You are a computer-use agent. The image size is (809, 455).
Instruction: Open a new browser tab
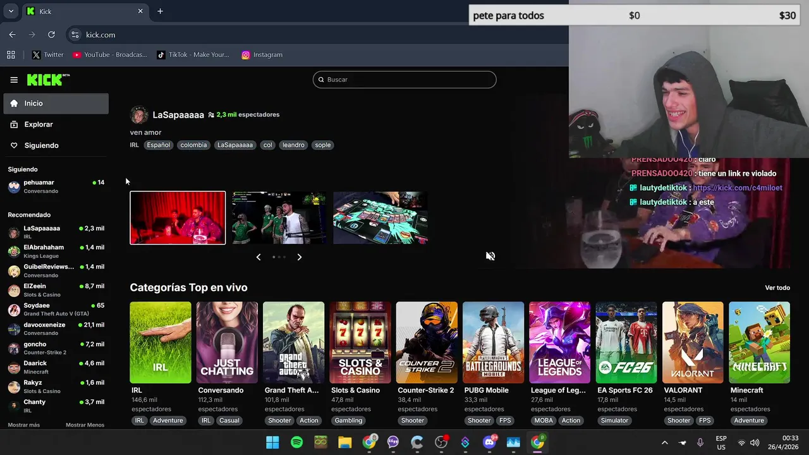[160, 11]
